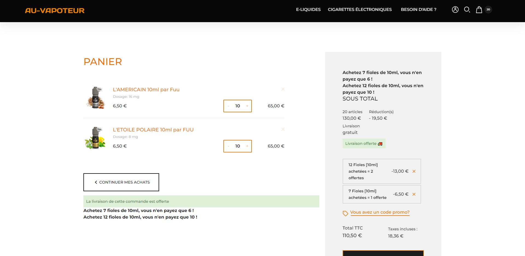Image resolution: width=525 pixels, height=256 pixels.
Task: Remove L'AMERICAIN 10ml from the cart
Action: click(283, 89)
